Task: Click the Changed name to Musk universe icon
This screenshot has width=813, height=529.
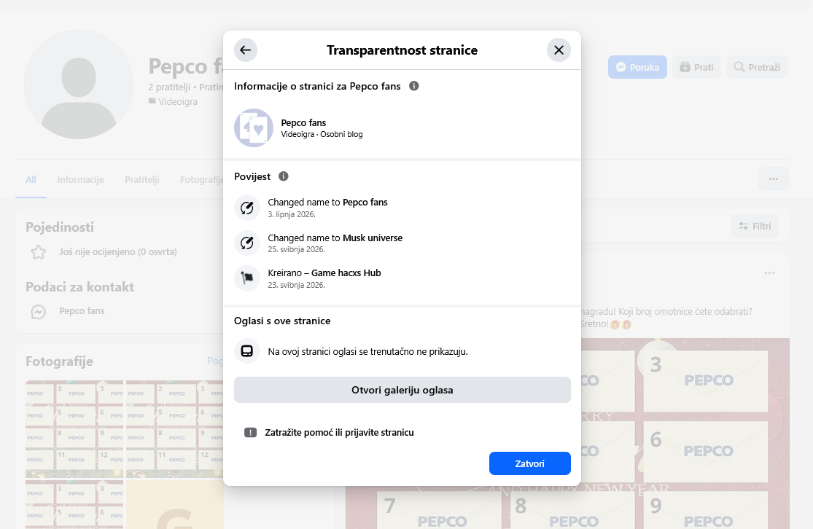Action: [246, 243]
